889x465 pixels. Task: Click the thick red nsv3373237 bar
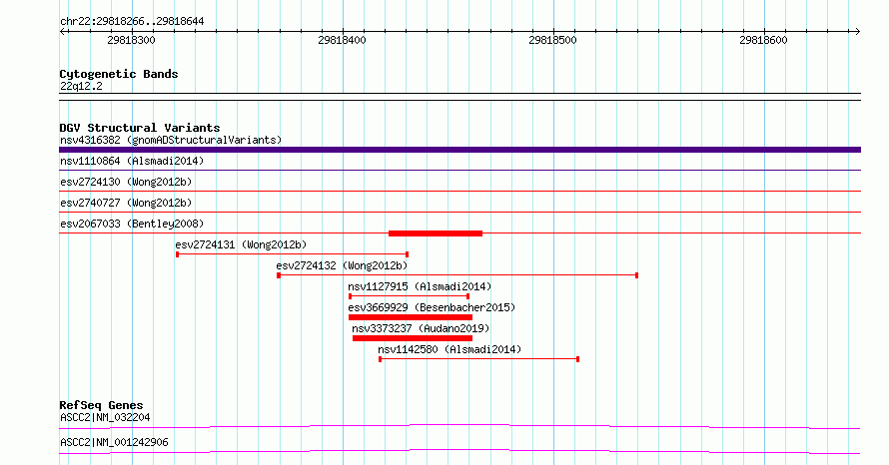pos(413,338)
